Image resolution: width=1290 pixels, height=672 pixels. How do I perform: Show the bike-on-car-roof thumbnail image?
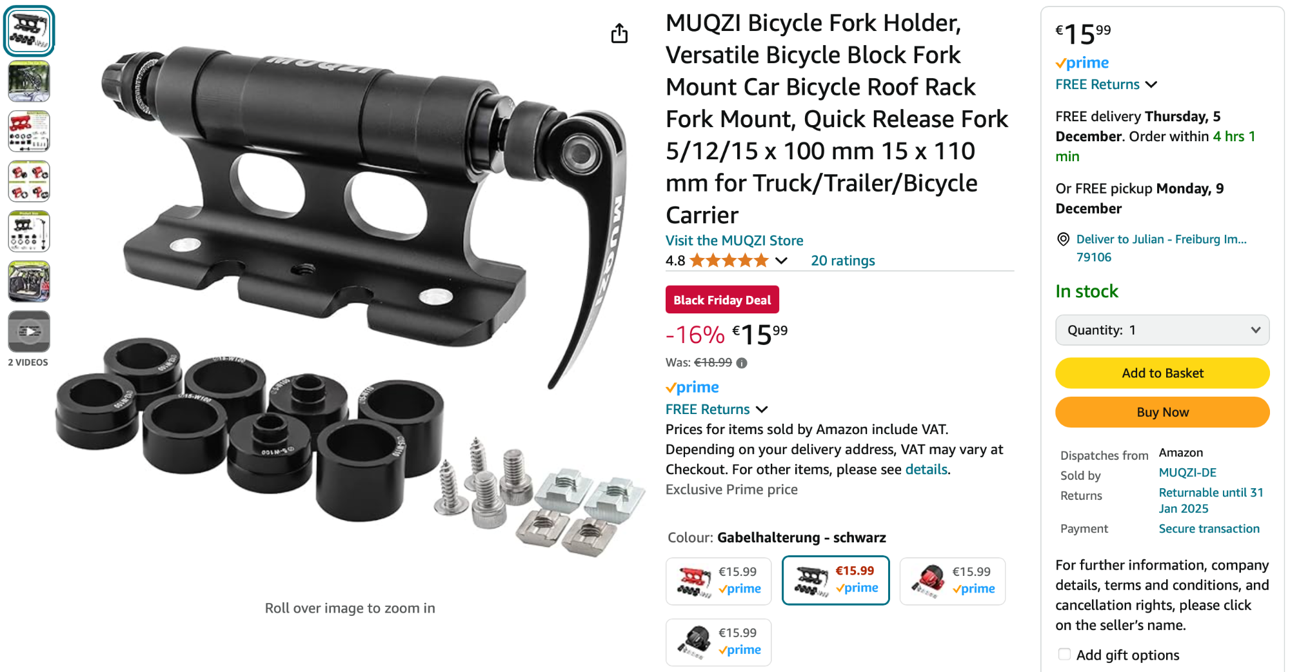29,81
